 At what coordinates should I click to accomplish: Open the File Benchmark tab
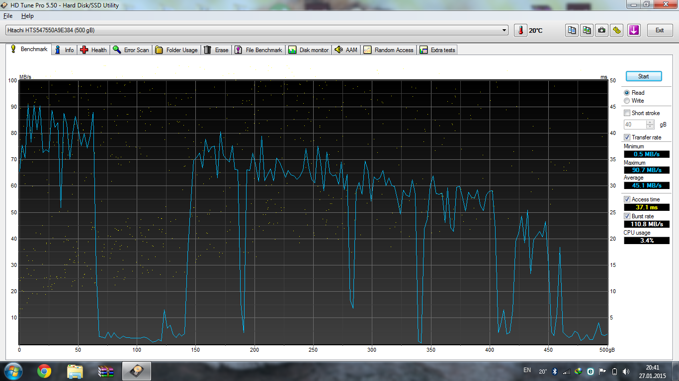click(x=258, y=50)
